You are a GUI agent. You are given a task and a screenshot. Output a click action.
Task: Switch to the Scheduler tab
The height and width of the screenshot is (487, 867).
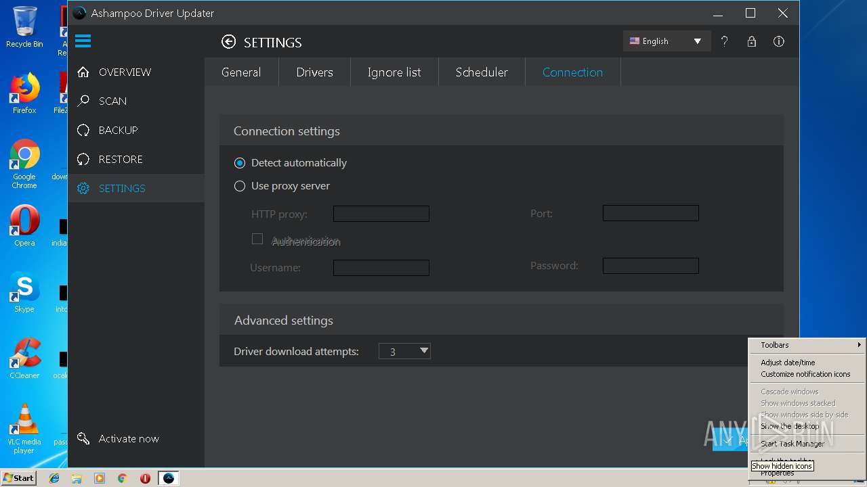pyautogui.click(x=482, y=72)
